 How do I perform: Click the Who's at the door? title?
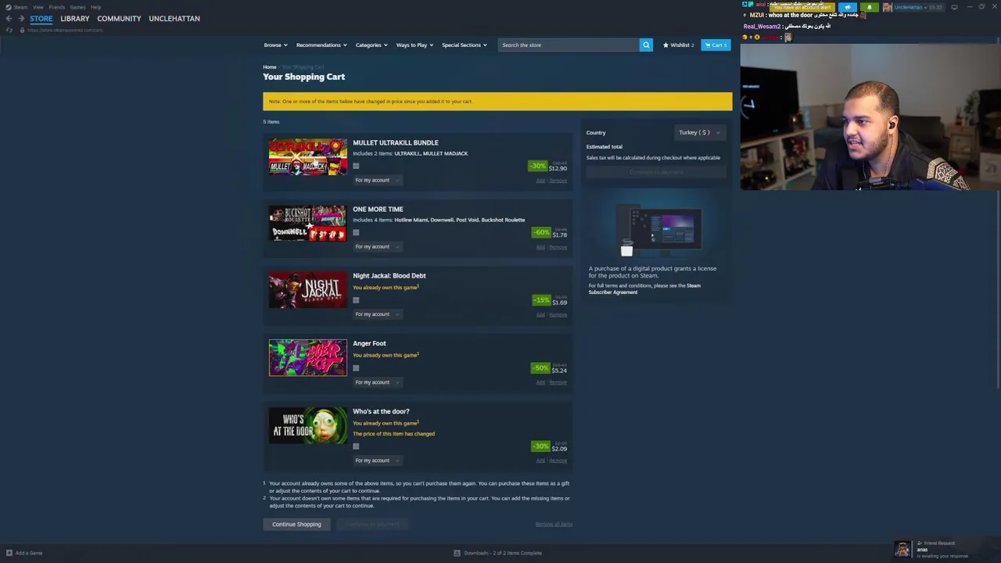(381, 411)
